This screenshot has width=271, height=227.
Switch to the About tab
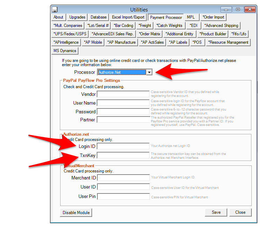58,17
